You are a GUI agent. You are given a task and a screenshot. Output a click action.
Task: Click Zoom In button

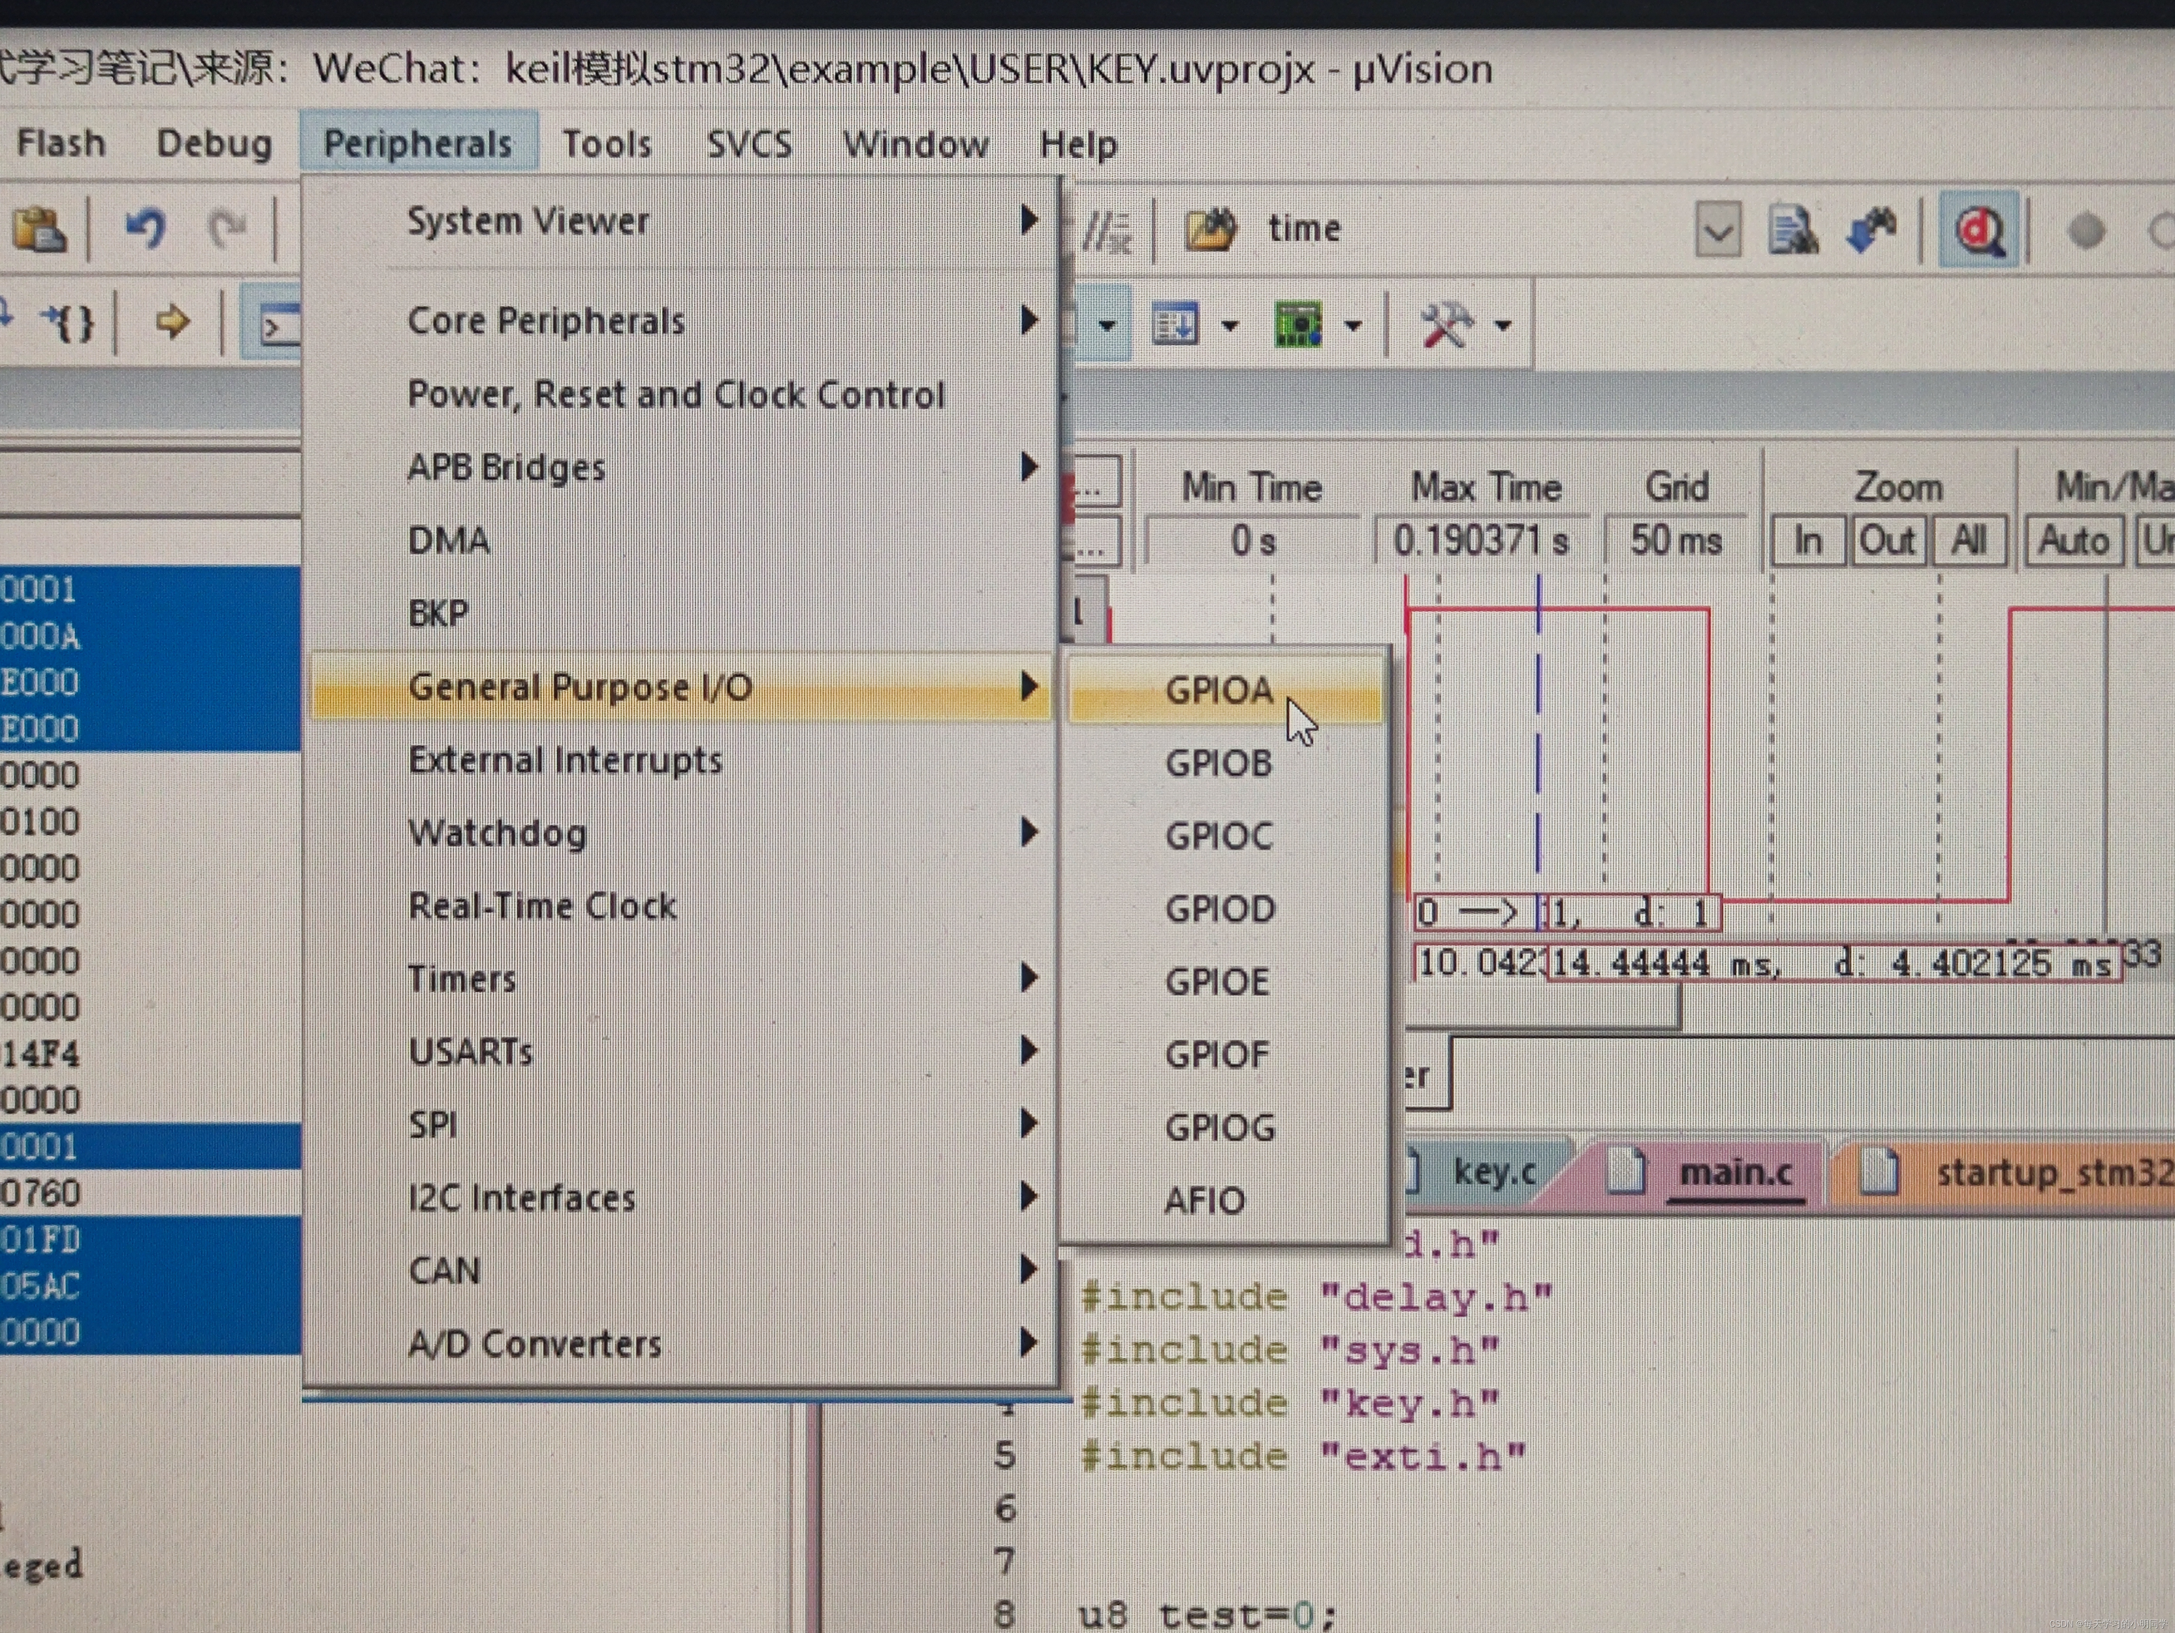click(1807, 541)
